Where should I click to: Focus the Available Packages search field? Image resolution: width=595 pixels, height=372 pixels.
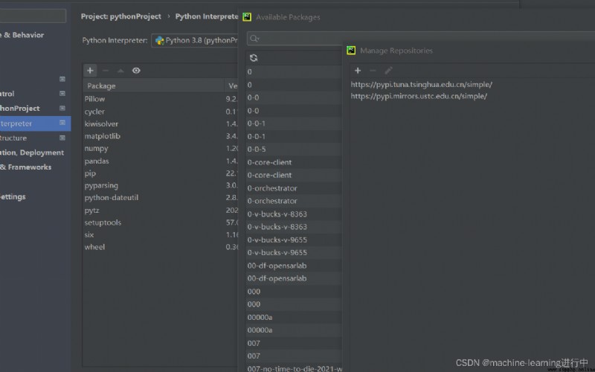[421, 39]
